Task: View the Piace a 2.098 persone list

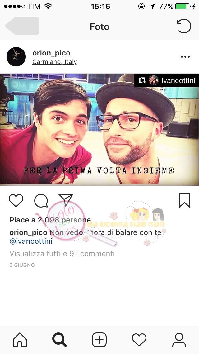Action: pos(50,220)
